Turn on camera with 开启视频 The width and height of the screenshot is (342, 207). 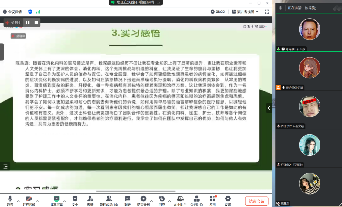(29, 201)
